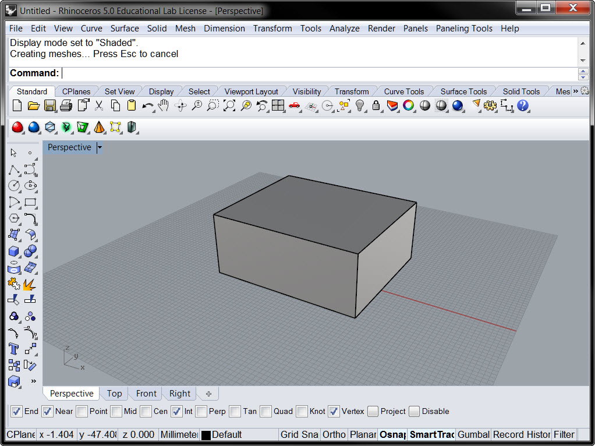Expand more sidebar tools with the double chevron

pyautogui.click(x=33, y=381)
